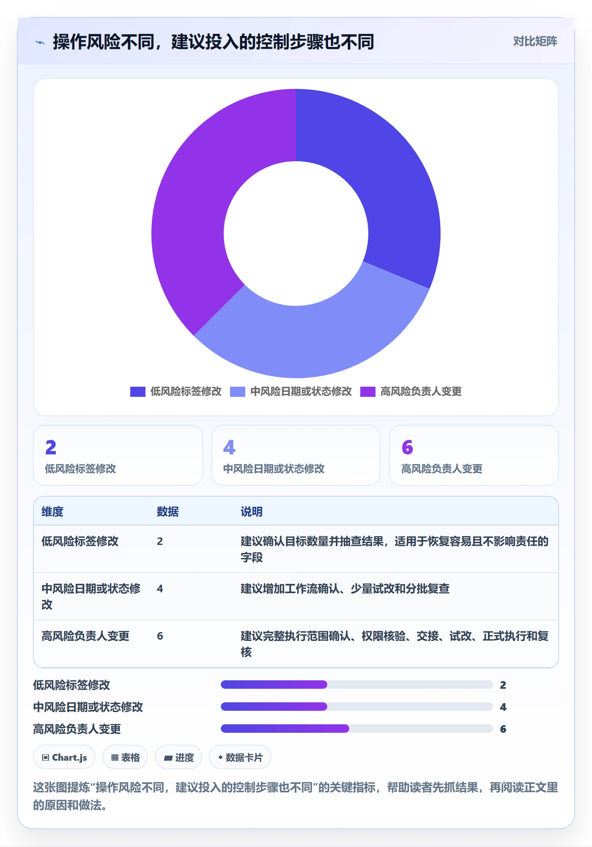This screenshot has width=592, height=847.
Task: Click the 低风险标签修改 progress bar
Action: click(357, 685)
